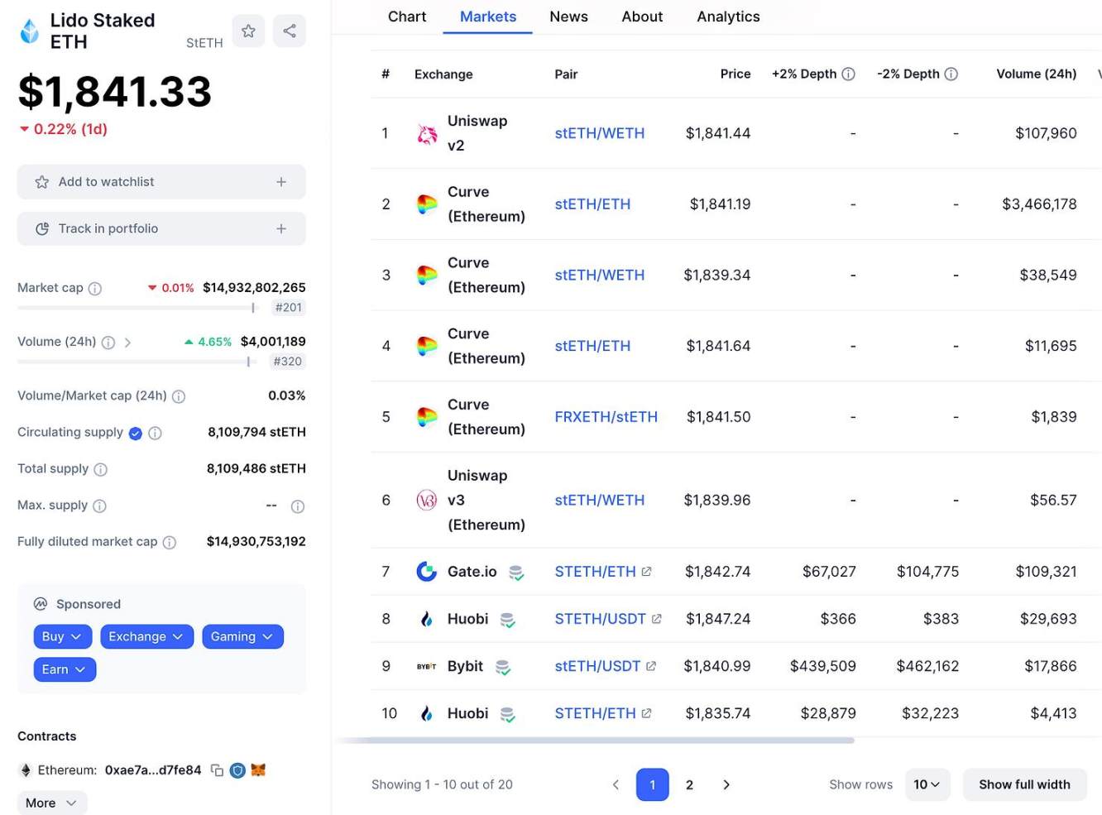
Task: Open Volume (24h) info icon
Action: (108, 342)
